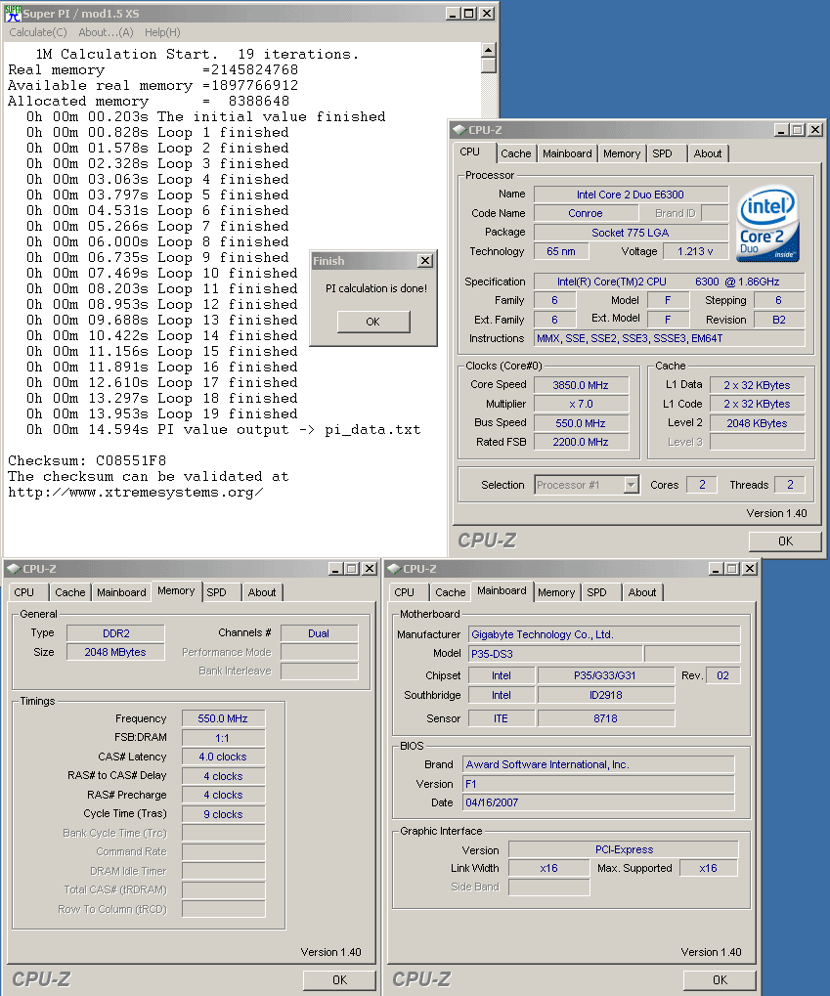Select Mainboard tab in the memory Timings window
Image resolution: width=830 pixels, height=996 pixels.
pos(121,592)
